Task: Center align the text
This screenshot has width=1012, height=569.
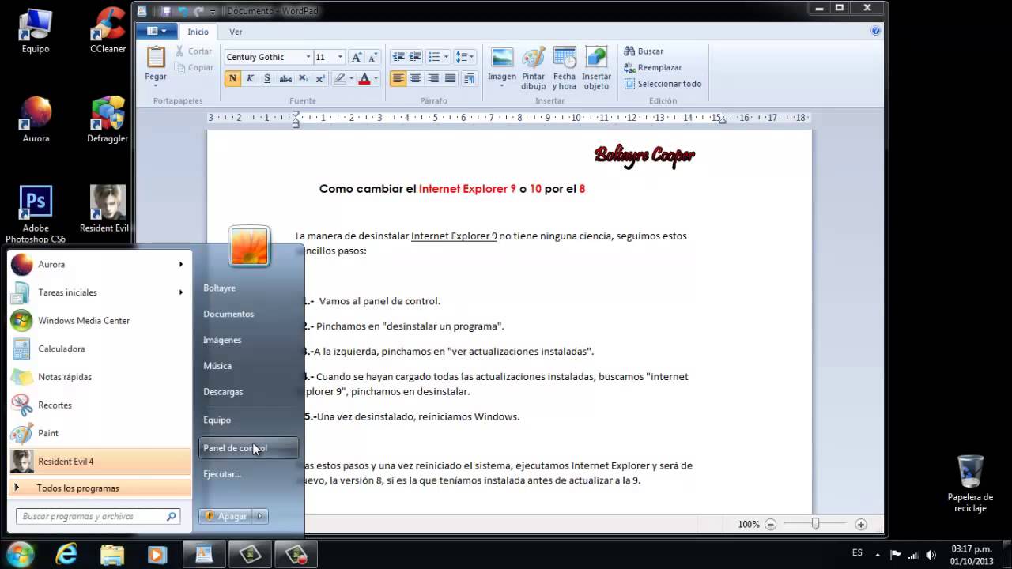Action: [x=416, y=78]
